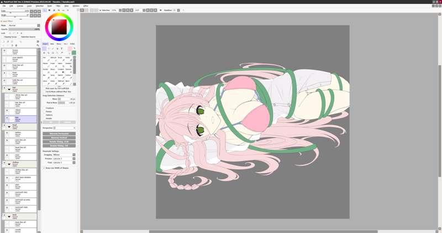The image size is (442, 233).
Task: Select the Rotate view tool icon
Action: [52, 52]
